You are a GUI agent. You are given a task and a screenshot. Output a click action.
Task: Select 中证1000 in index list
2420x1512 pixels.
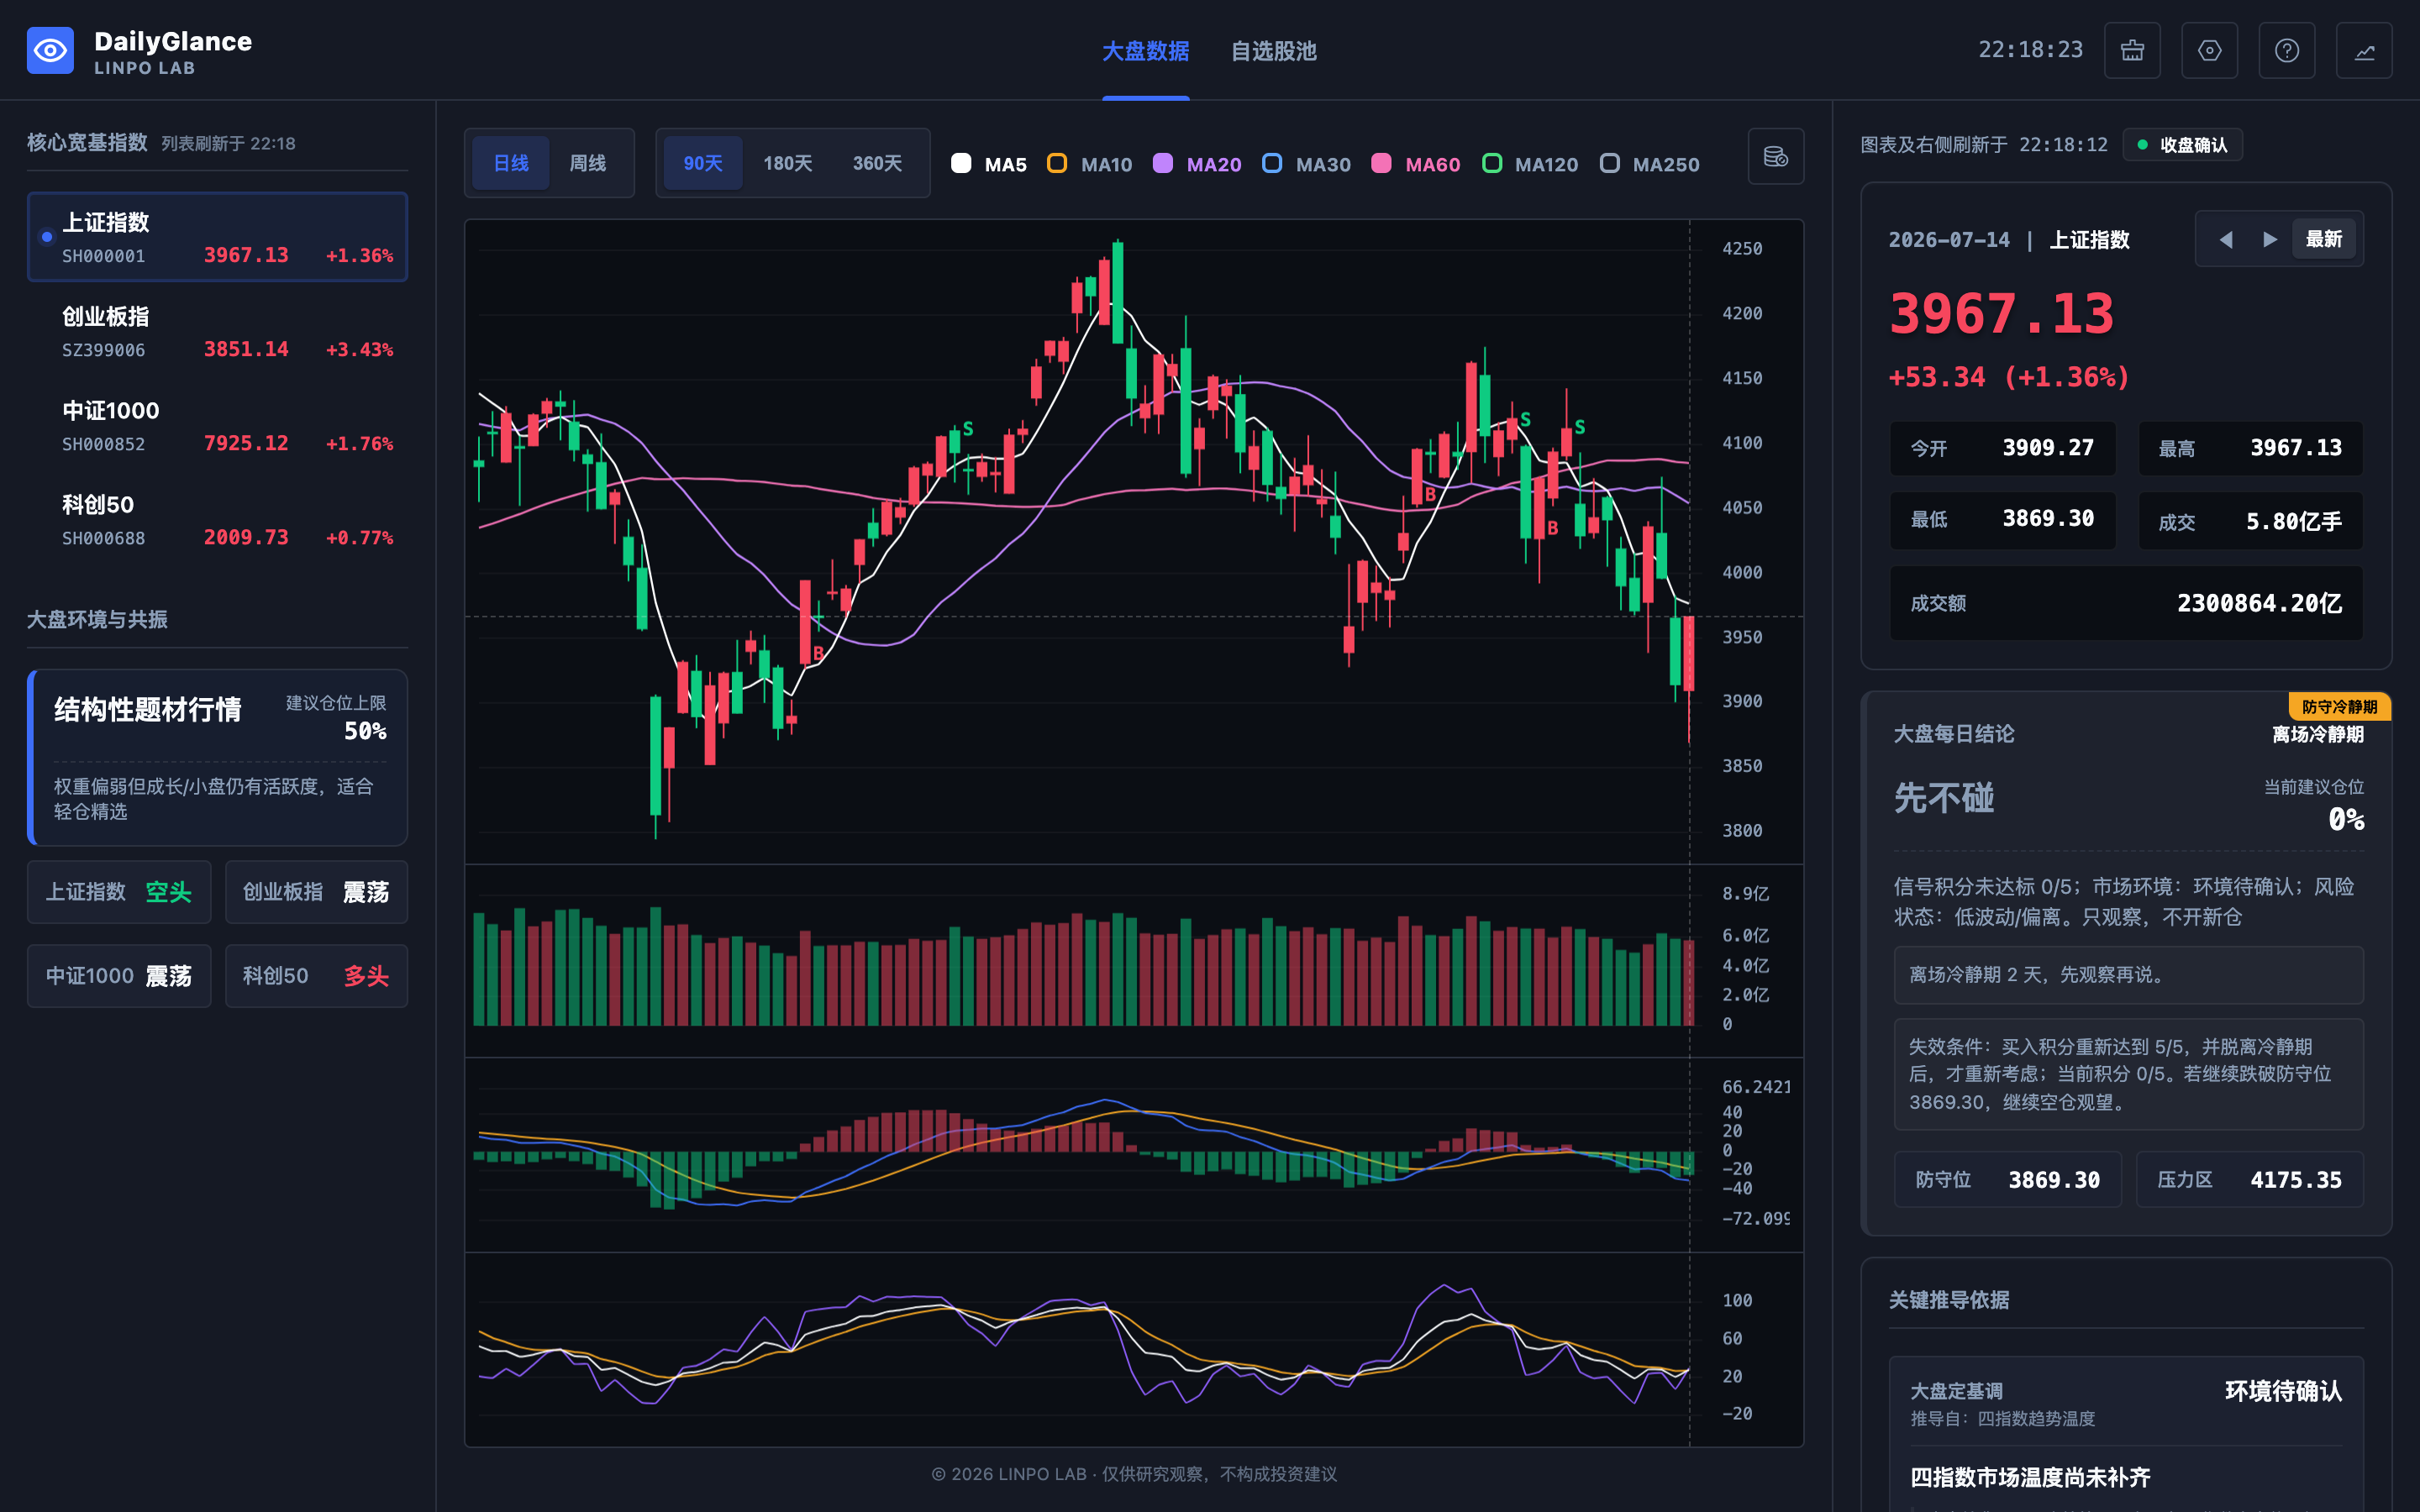pos(217,425)
